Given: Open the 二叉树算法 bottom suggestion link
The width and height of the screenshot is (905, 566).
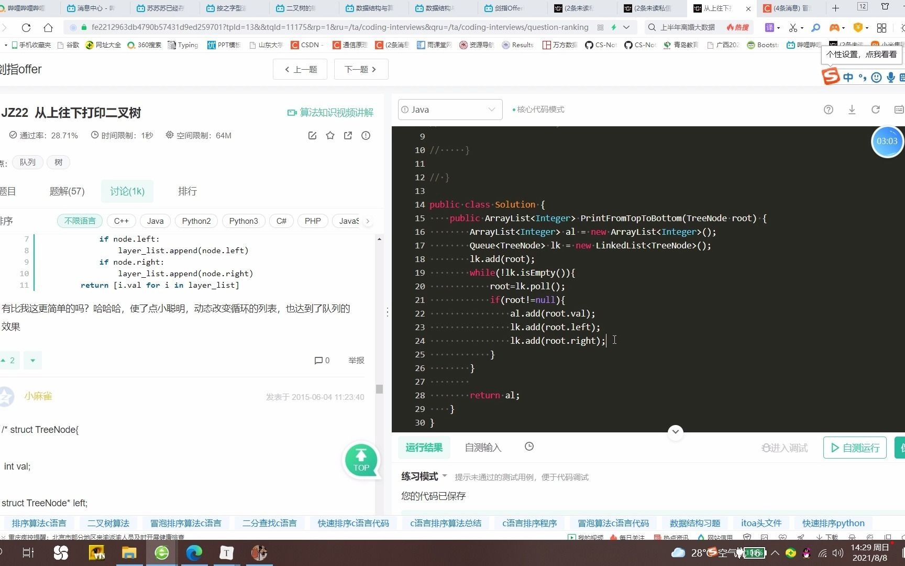Looking at the screenshot, I should tap(108, 523).
